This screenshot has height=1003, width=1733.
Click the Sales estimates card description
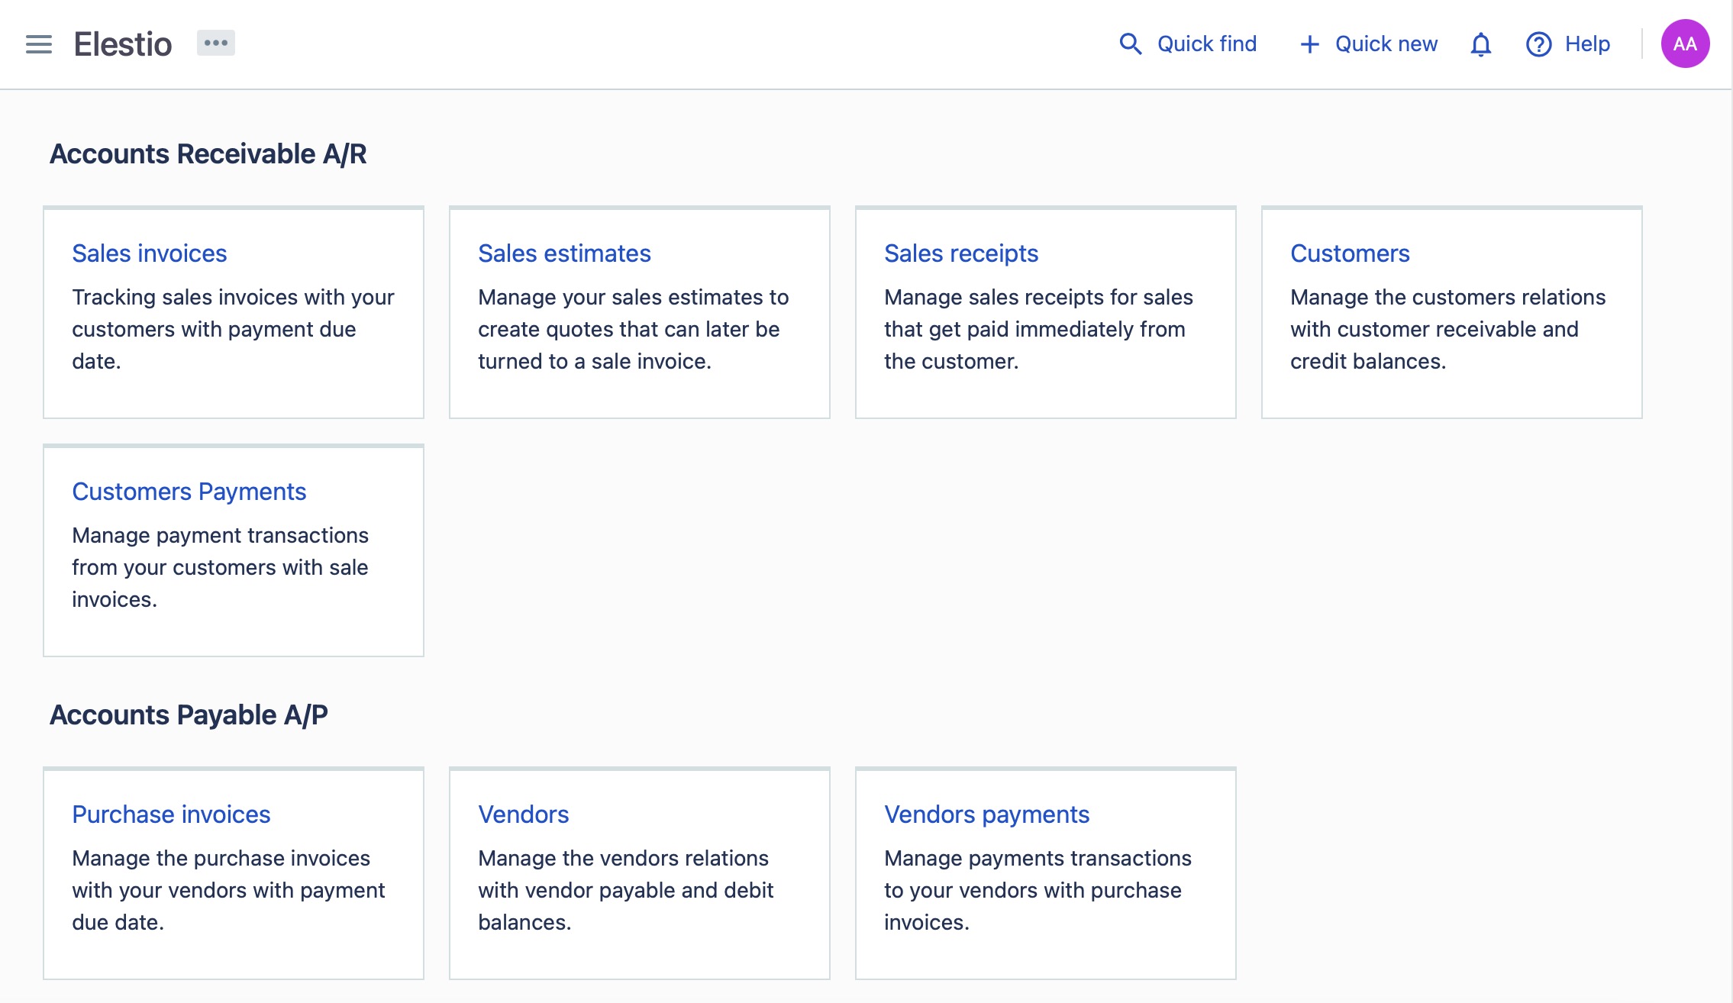632,329
